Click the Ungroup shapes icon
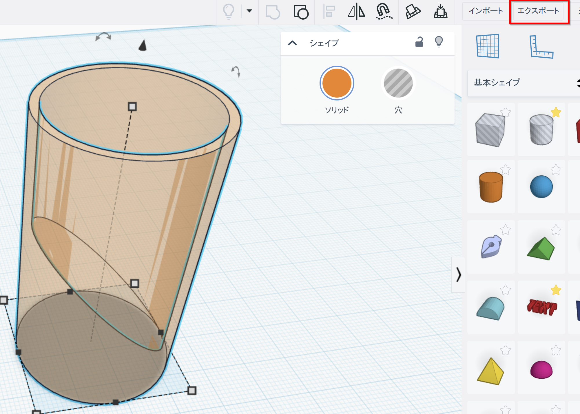The image size is (580, 414). (x=301, y=12)
